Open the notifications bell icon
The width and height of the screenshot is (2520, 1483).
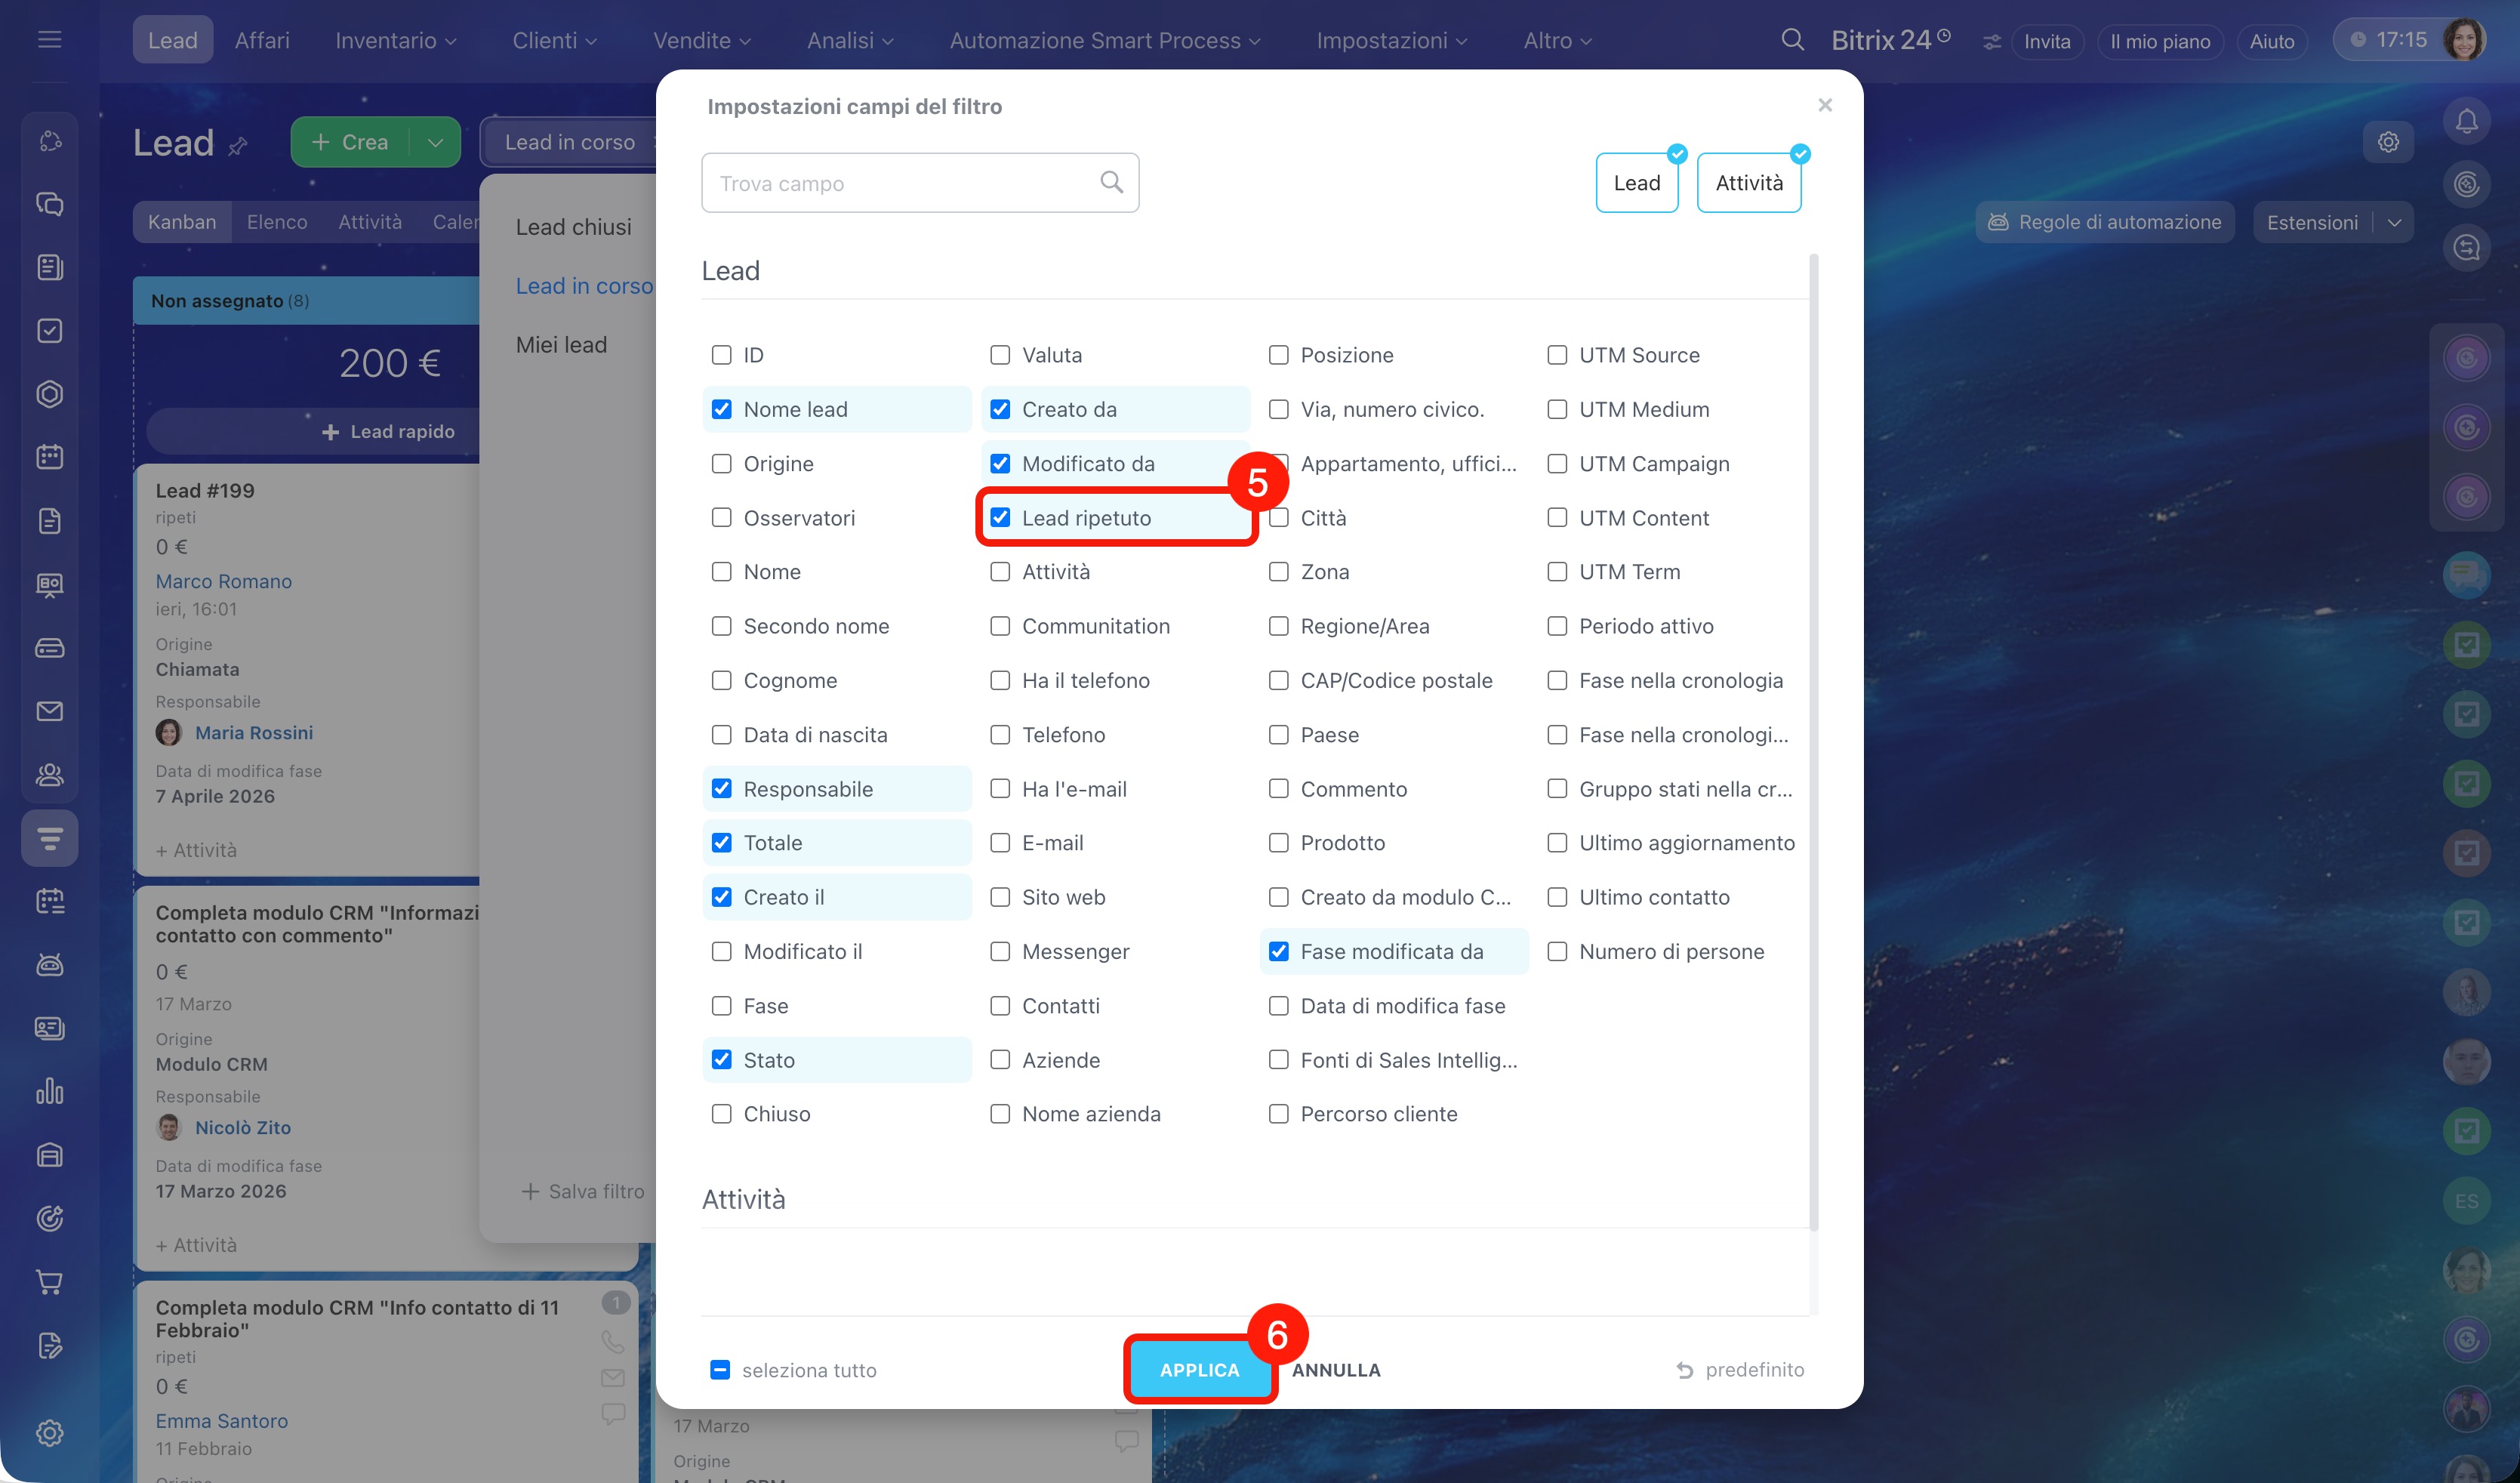point(2466,122)
